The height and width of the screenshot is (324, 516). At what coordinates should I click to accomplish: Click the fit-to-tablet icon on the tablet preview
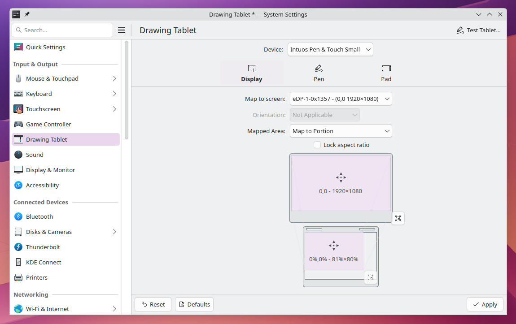tap(371, 277)
